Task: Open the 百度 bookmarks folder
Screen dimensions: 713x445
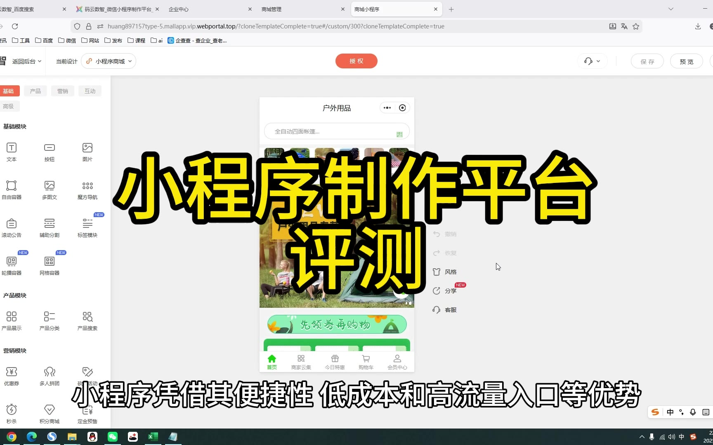Action: click(44, 40)
